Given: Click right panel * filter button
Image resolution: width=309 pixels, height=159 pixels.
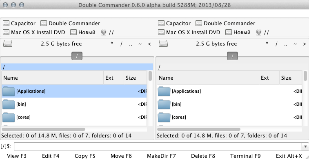Looking at the screenshot, I should (267, 44).
